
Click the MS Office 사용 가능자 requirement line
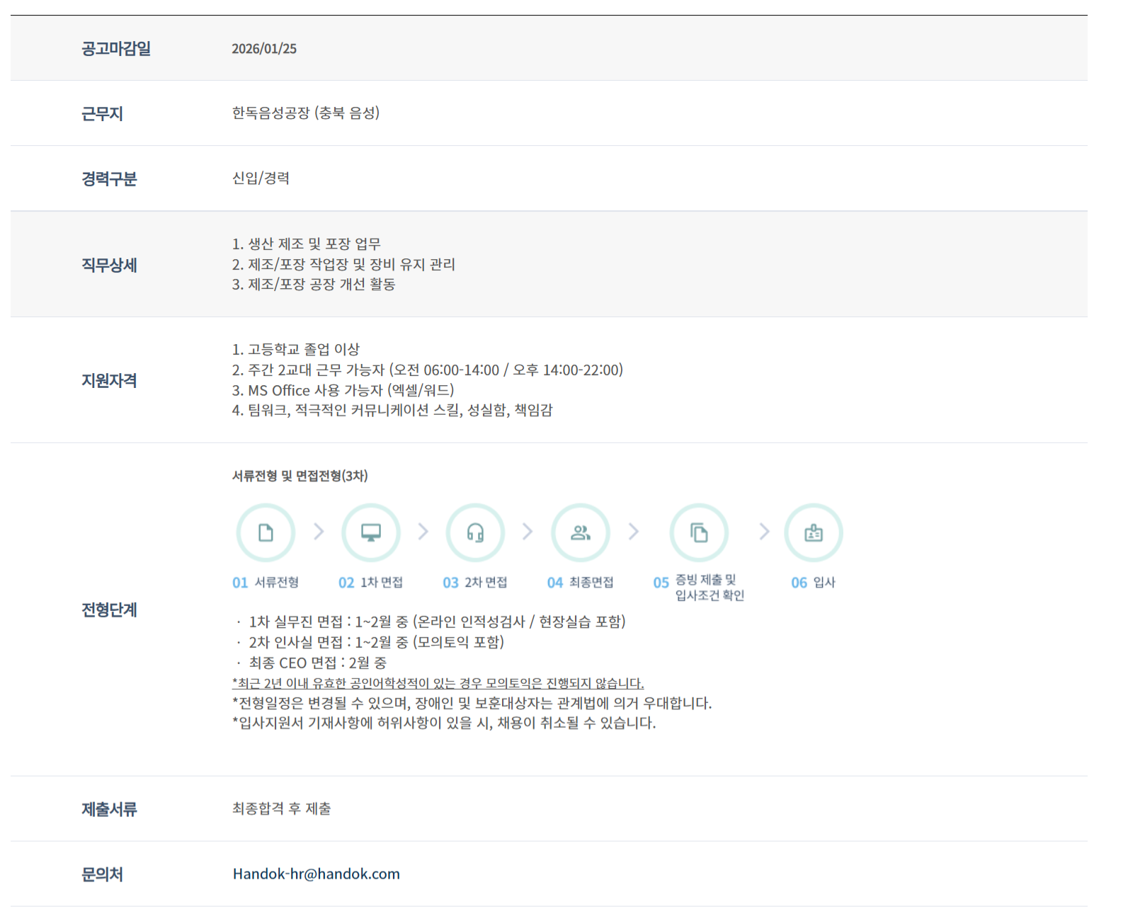click(343, 390)
